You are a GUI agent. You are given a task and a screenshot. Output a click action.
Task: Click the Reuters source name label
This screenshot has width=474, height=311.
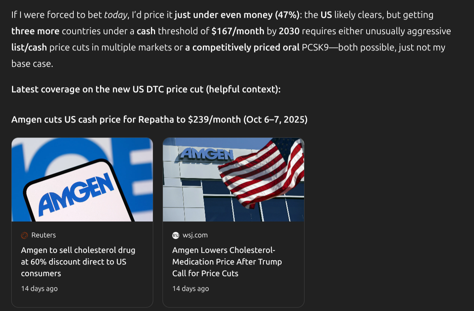43,235
